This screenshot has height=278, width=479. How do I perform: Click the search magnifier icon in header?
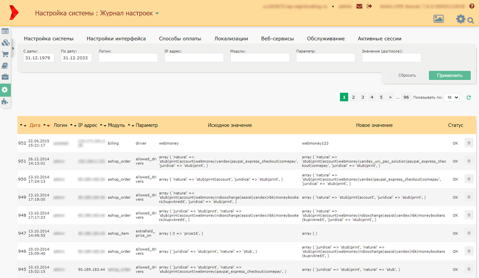[470, 21]
